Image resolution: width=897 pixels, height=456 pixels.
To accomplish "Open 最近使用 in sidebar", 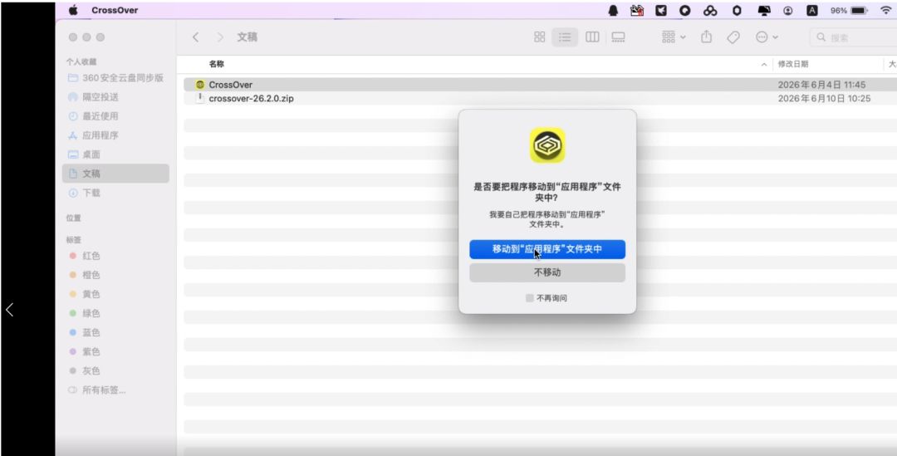I will [x=115, y=116].
